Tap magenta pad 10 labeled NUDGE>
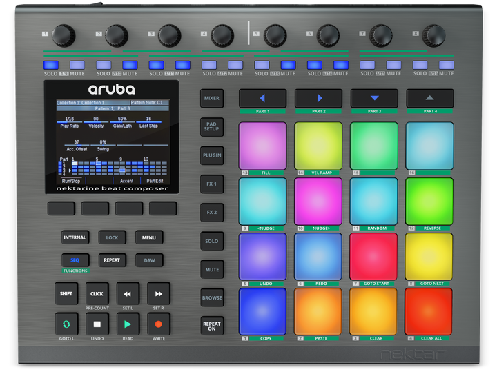Image resolution: width=497 pixels, height=372 pixels. pos(318,202)
